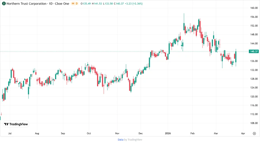Click the Nov label on time axis
This screenshot has width=260, height=143.
click(x=117, y=134)
